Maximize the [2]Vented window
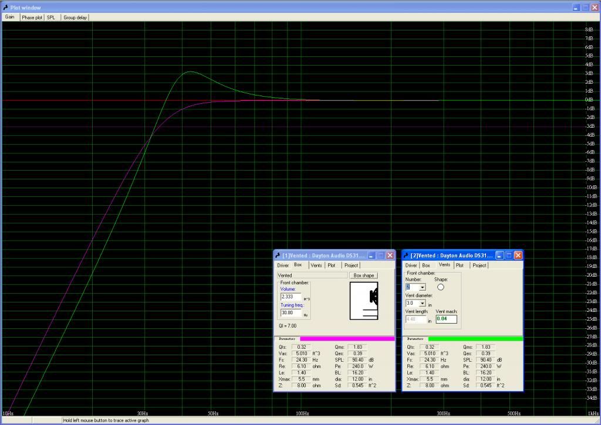This screenshot has height=425, width=601. pos(509,256)
